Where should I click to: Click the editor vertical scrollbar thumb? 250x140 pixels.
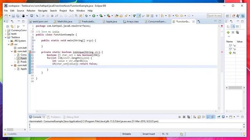tap(222, 54)
